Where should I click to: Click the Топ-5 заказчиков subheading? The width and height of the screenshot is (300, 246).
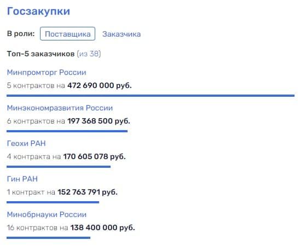(41, 54)
